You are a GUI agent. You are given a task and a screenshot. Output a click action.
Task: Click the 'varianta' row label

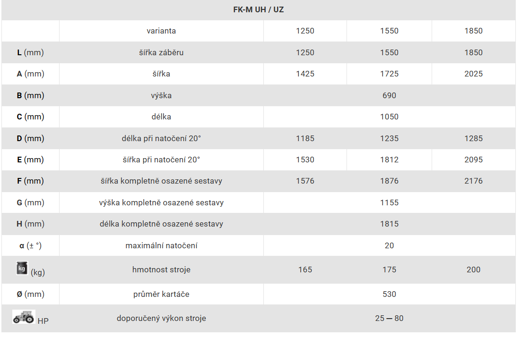tap(161, 31)
